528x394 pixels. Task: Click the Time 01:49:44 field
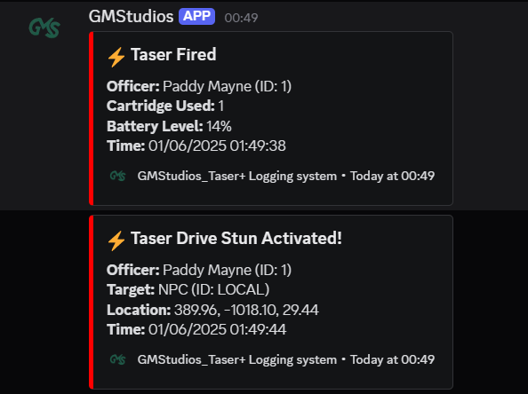point(196,329)
